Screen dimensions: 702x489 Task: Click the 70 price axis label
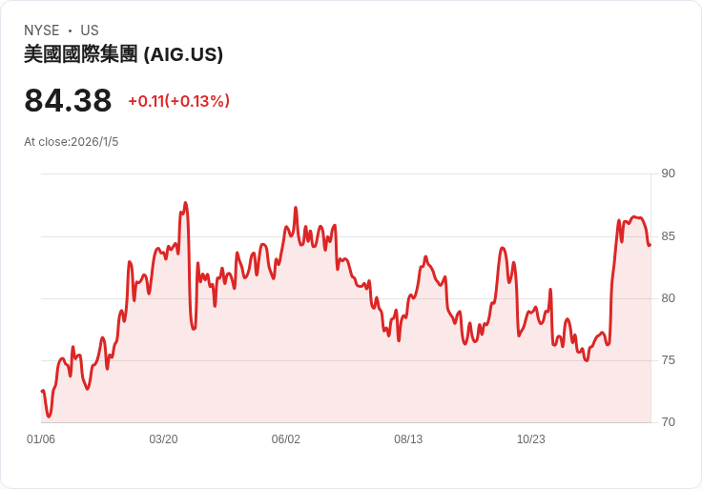[668, 421]
